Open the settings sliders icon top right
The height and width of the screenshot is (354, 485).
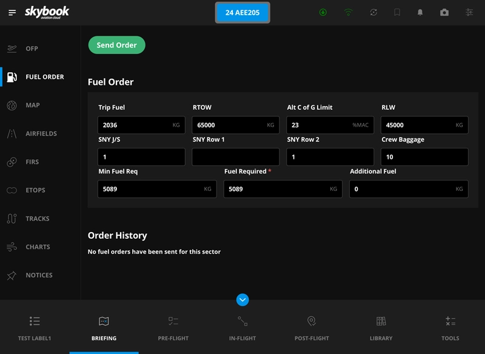tap(469, 10)
